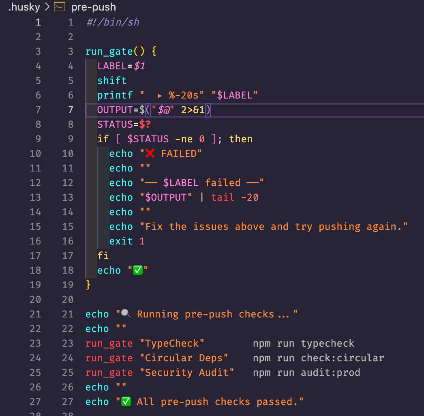Click the green checkmark emoji on line 18
424x416 pixels.
pyautogui.click(x=138, y=270)
